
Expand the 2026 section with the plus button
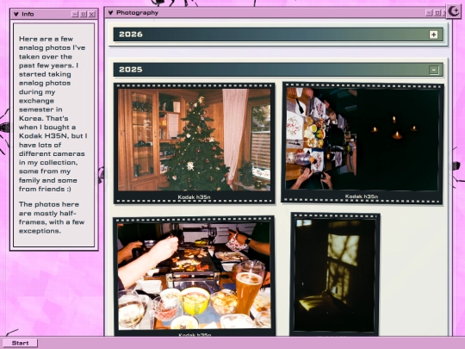coord(433,34)
